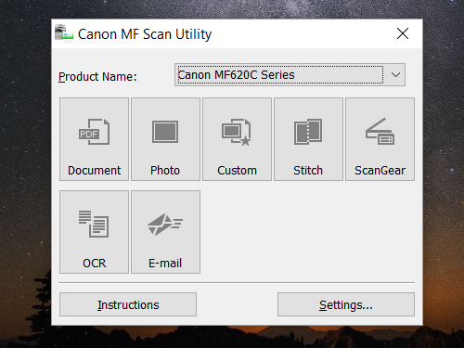
Task: Click the PDF Document scan icon
Action: coord(94,132)
